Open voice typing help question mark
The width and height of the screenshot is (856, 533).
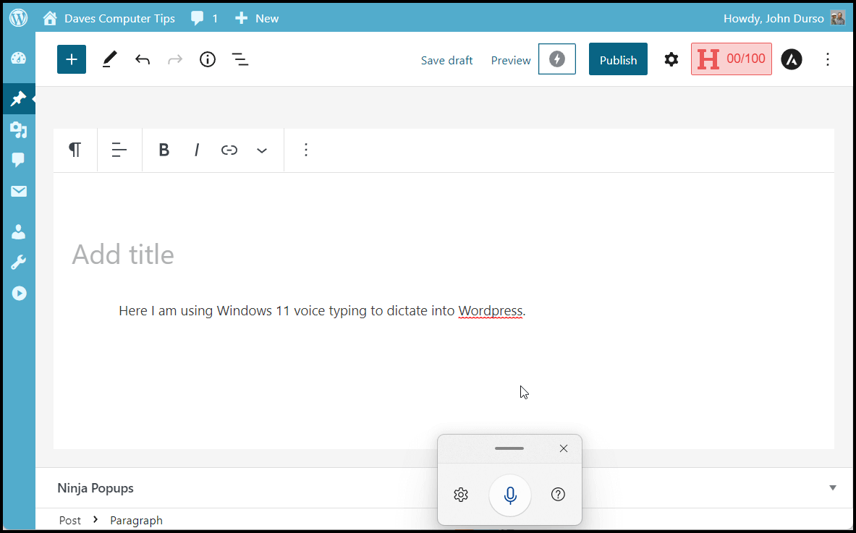[x=558, y=494]
